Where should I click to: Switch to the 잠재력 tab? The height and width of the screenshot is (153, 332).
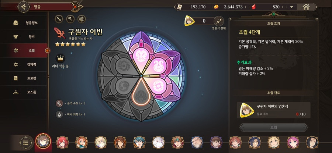pos(24,64)
